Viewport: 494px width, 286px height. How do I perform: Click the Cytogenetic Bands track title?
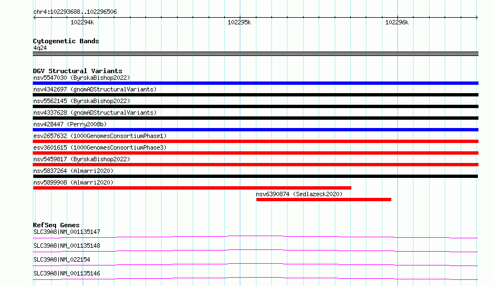click(66, 41)
